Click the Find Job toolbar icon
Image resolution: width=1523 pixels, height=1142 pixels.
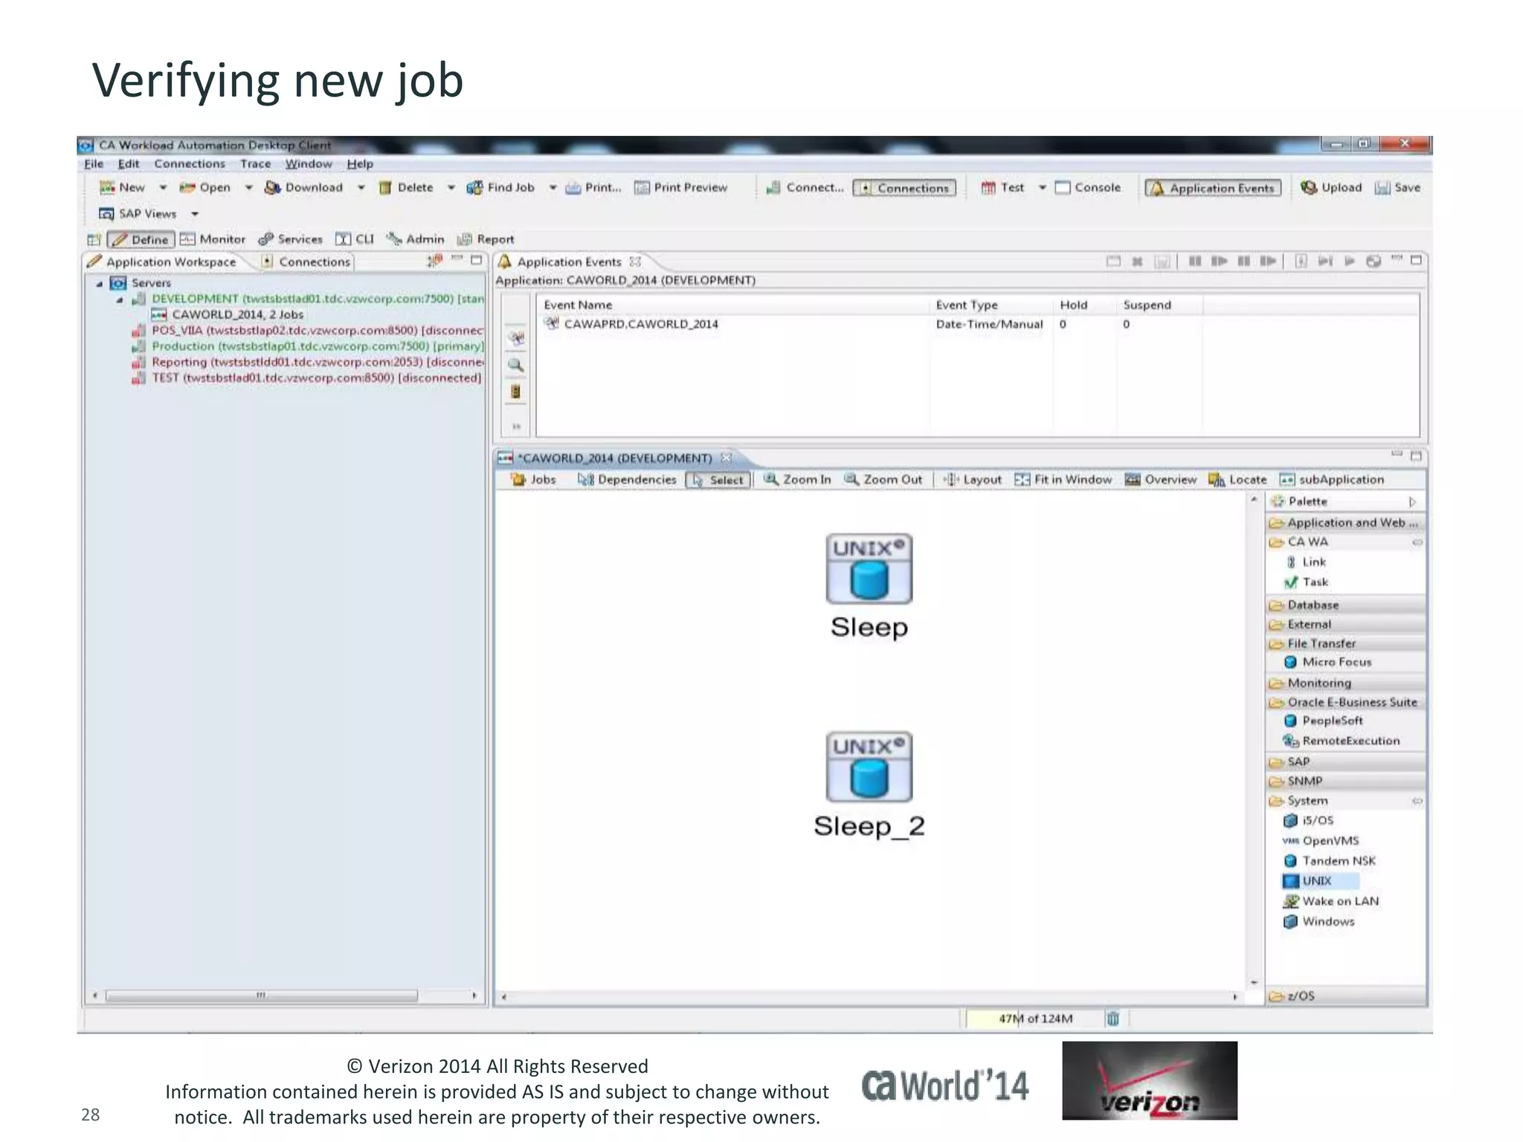[474, 187]
